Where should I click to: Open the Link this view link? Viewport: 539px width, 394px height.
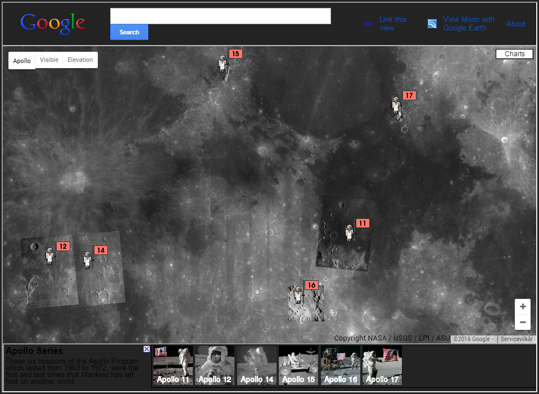point(393,24)
